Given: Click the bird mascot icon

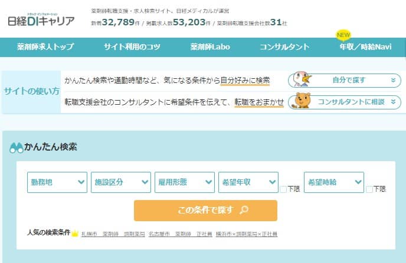Looking at the screenshot, I should pos(302,79).
